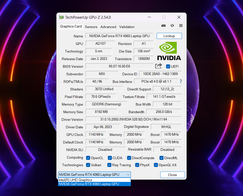243x196 pixels.
Task: Click the Default Clock row Memory 2000 MHz
Action: click(134, 142)
